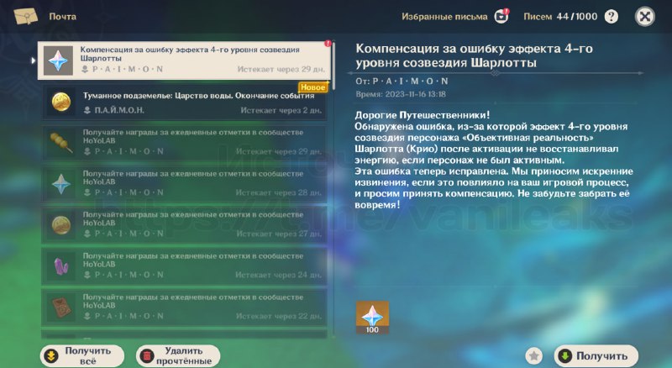Screen dimensions: 672x368
Task: Click the question mark help icon
Action: point(612,17)
